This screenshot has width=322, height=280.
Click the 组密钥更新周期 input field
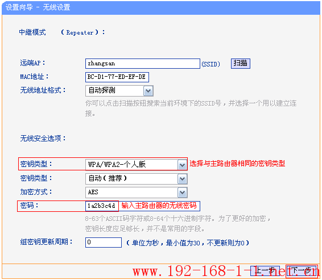(x=104, y=243)
